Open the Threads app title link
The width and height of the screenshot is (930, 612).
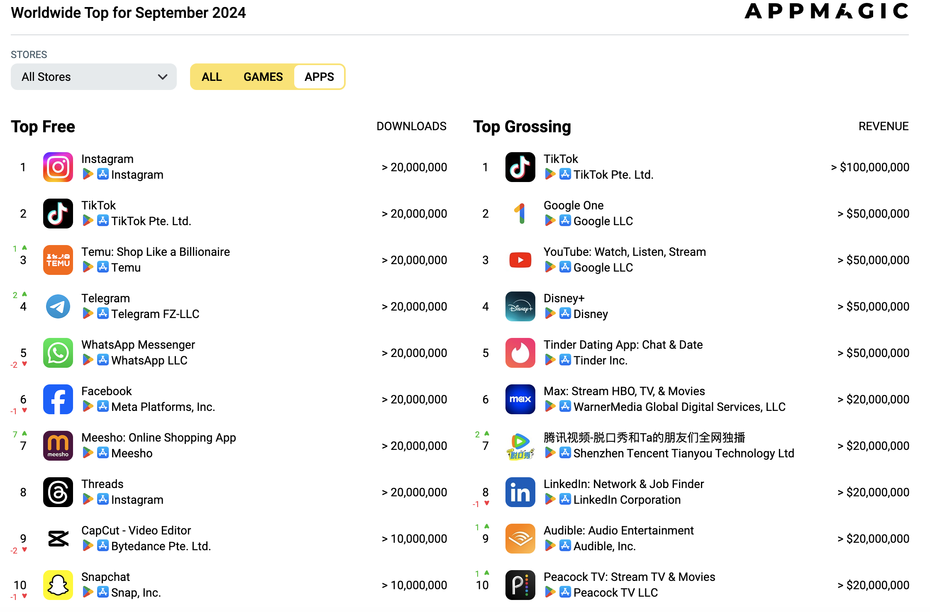coord(103,484)
